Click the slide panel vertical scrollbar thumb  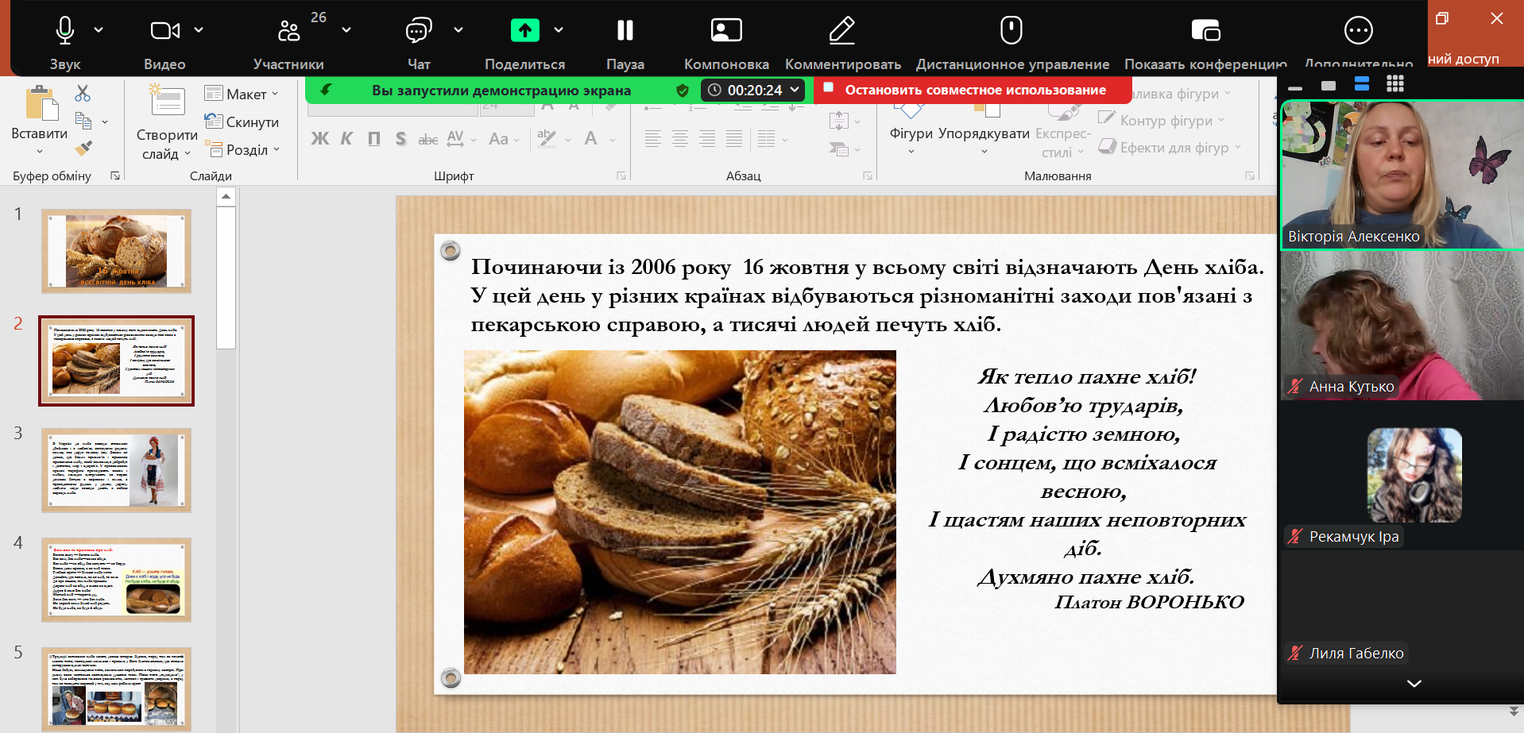(226, 277)
